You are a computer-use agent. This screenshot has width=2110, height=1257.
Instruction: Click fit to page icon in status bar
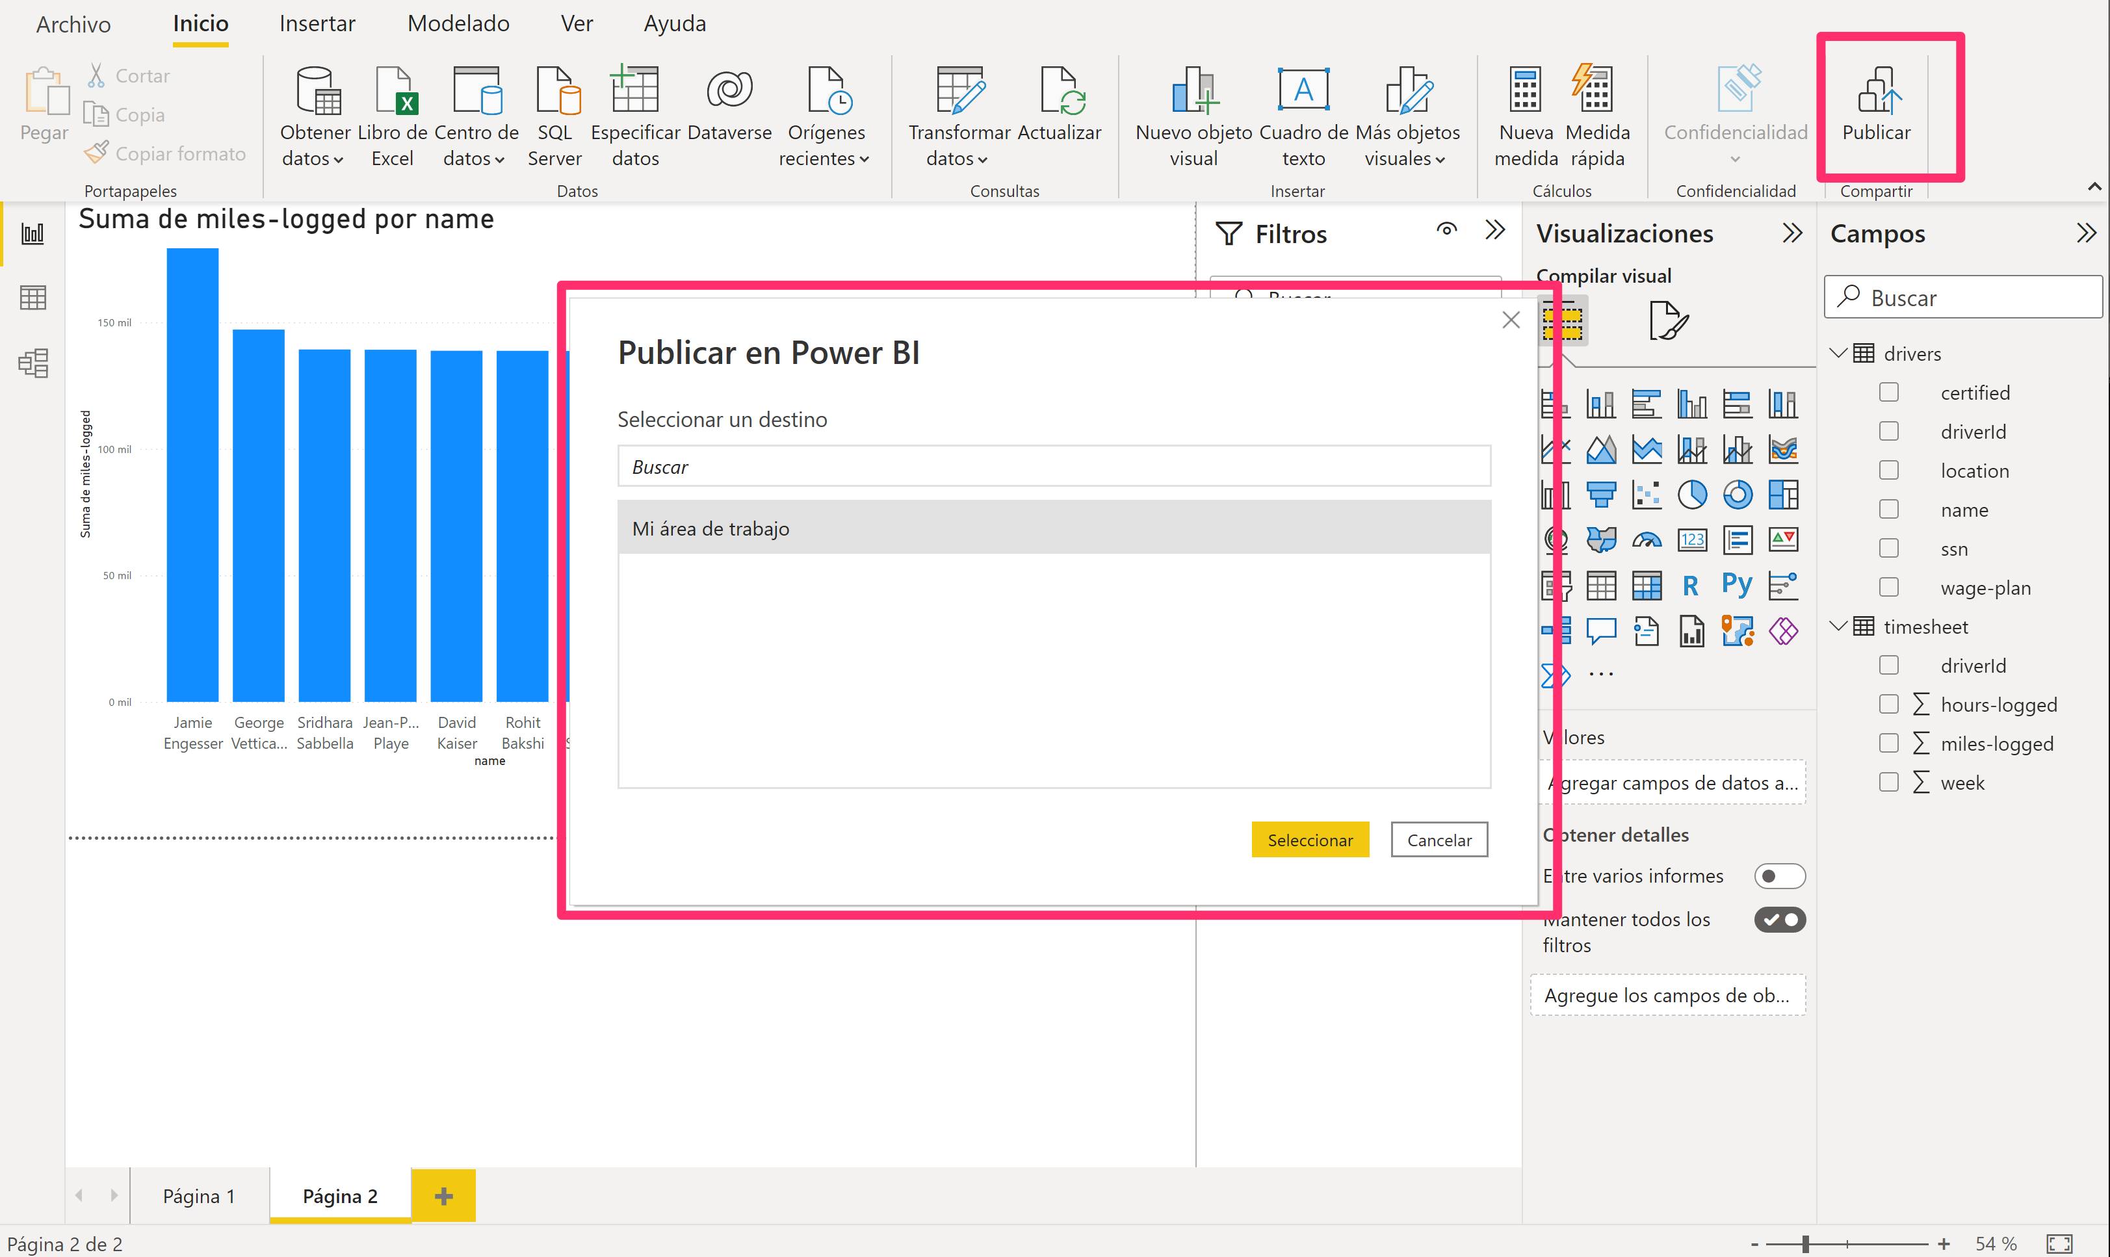(2059, 1243)
